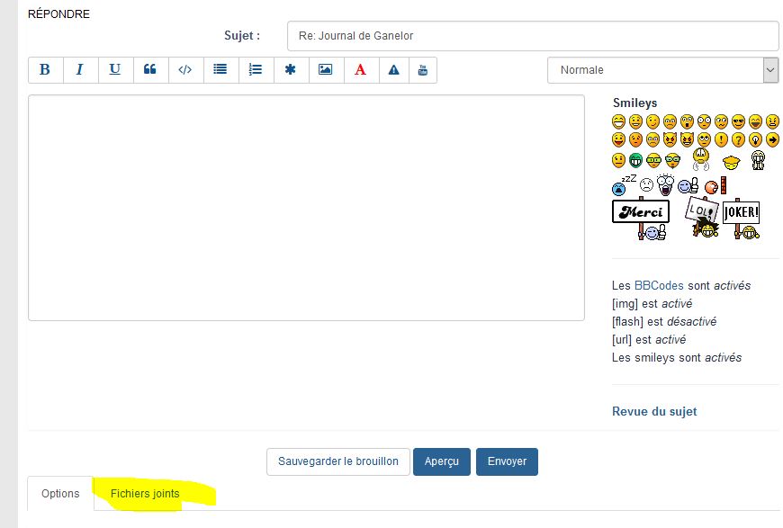Open the Revue du sujet link

tap(654, 411)
